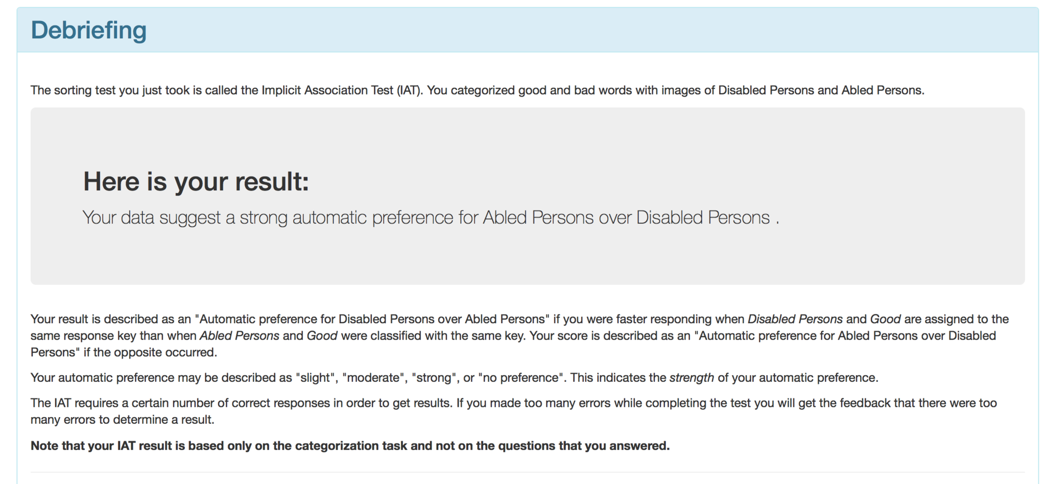Image resolution: width=1046 pixels, height=484 pixels.
Task: Click the "Here is your result:" heading
Action: [x=196, y=182]
